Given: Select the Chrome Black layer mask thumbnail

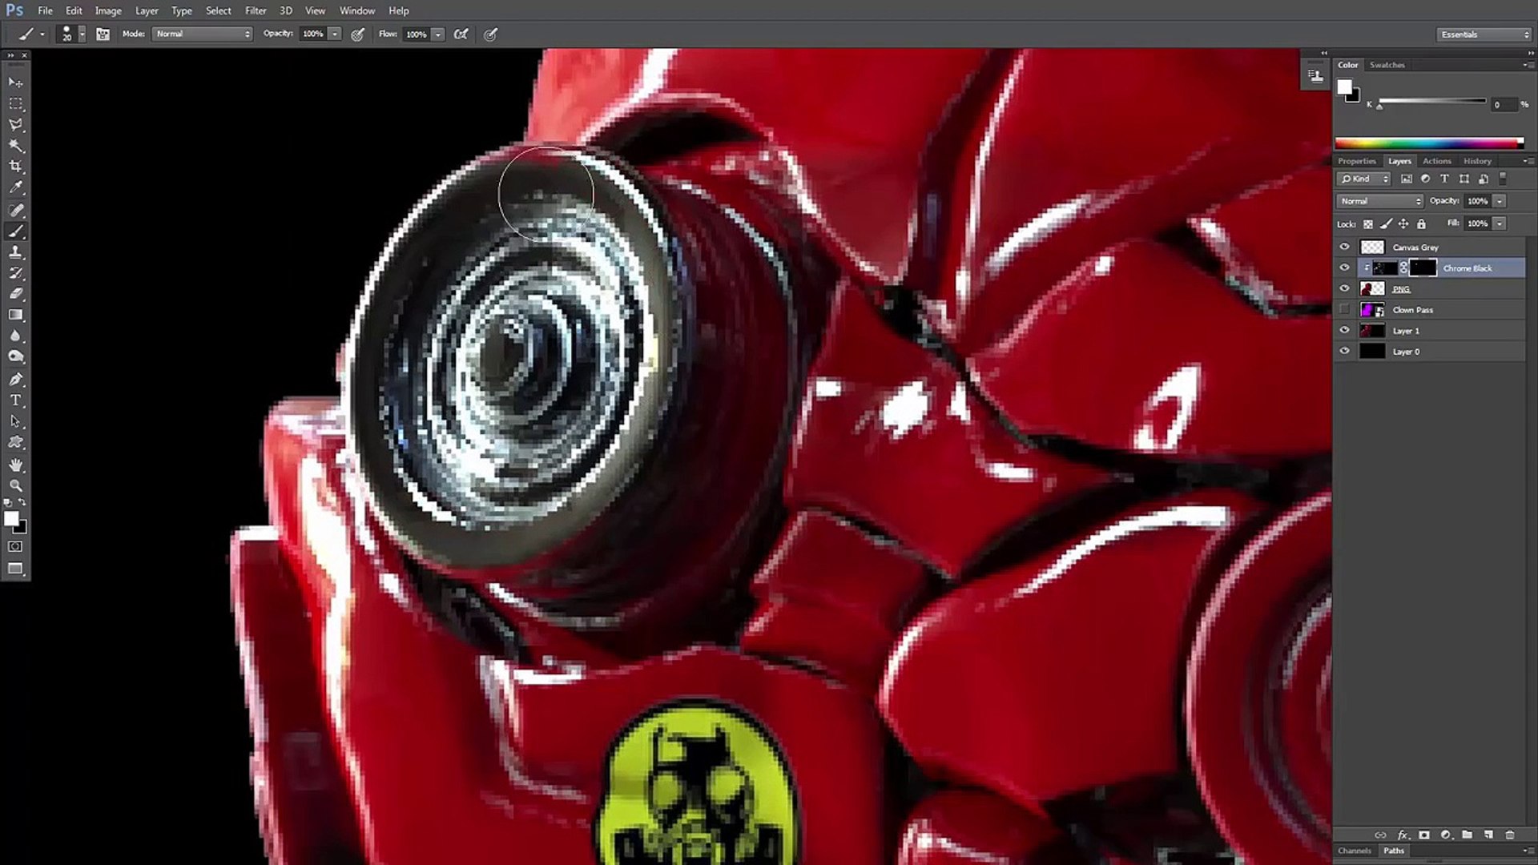Looking at the screenshot, I should pyautogui.click(x=1423, y=268).
